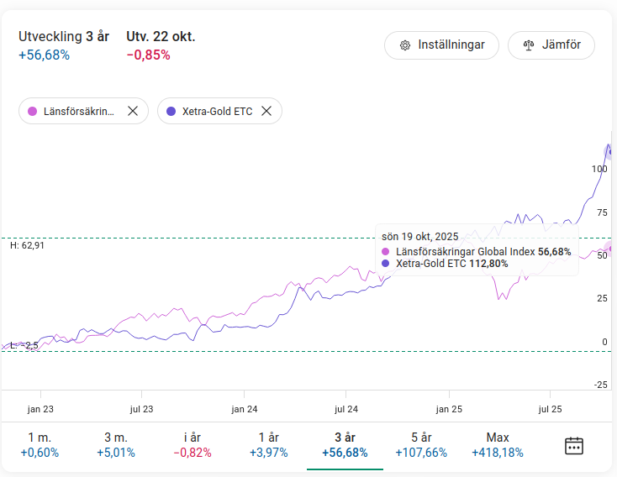
Task: Remove Länsförsäkringar chip via X icon
Action: click(x=133, y=111)
